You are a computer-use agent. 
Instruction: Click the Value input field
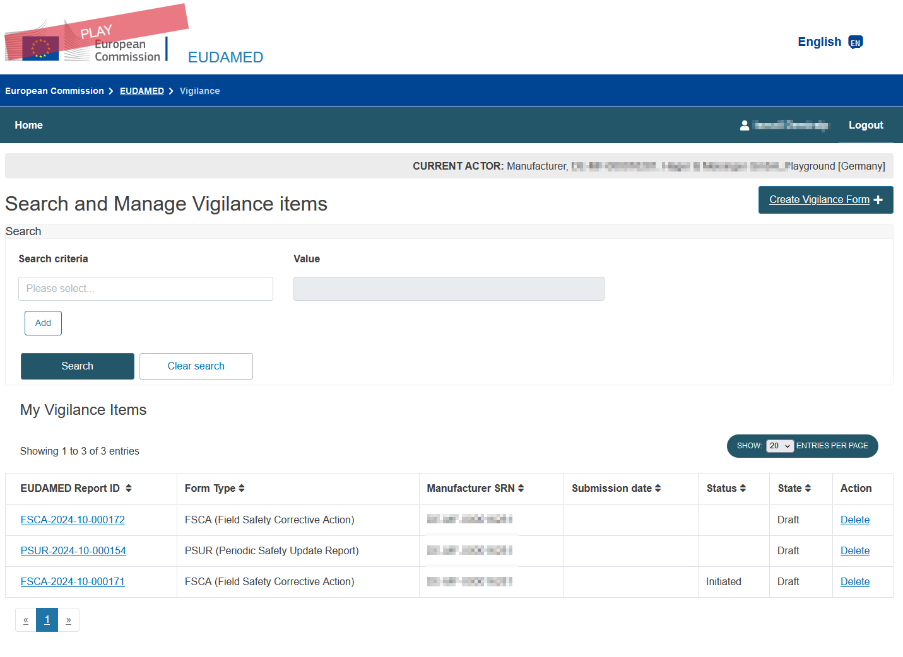(x=449, y=289)
